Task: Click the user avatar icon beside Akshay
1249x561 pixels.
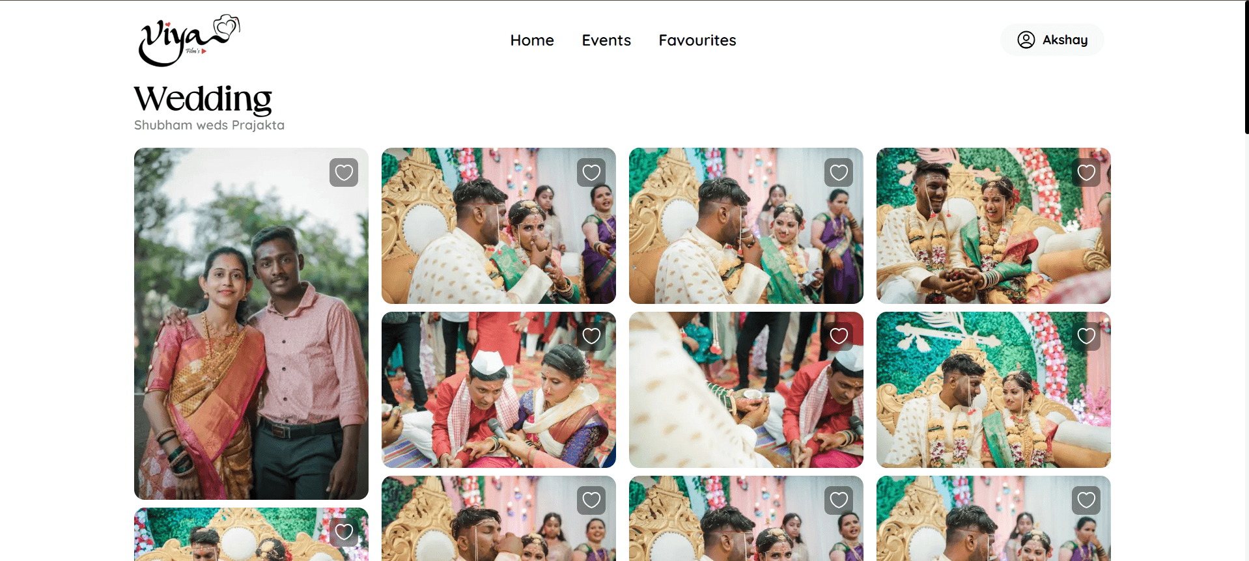Action: click(1026, 40)
